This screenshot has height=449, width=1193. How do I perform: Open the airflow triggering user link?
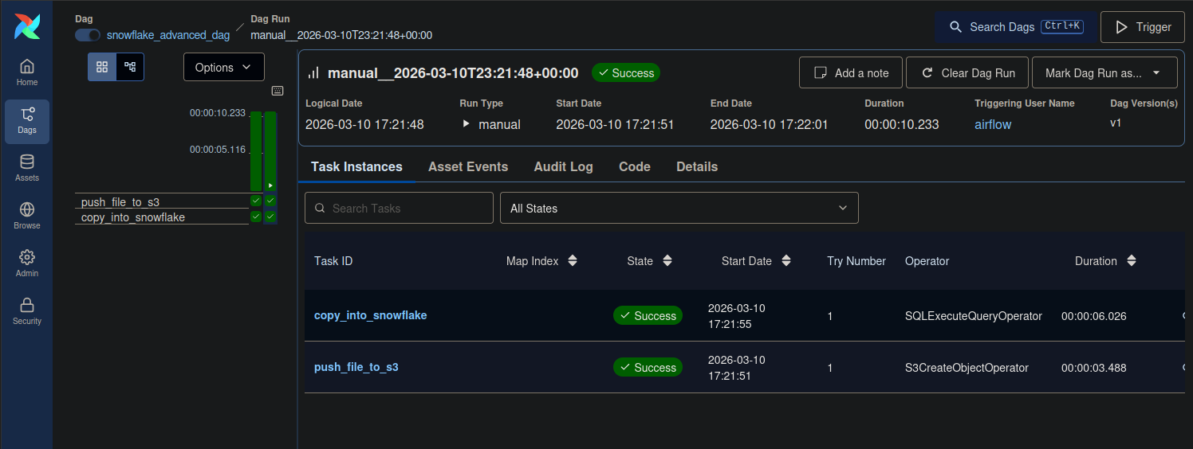(993, 124)
